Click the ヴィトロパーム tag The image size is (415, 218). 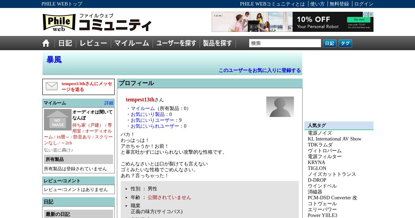(325, 151)
